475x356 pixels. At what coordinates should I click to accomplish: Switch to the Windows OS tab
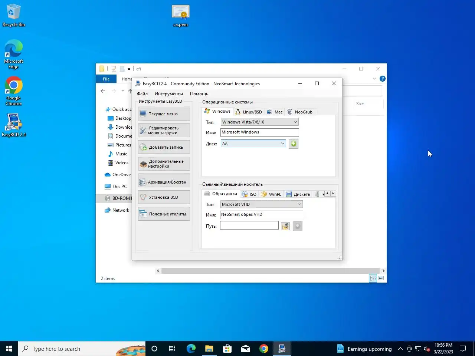(x=217, y=111)
